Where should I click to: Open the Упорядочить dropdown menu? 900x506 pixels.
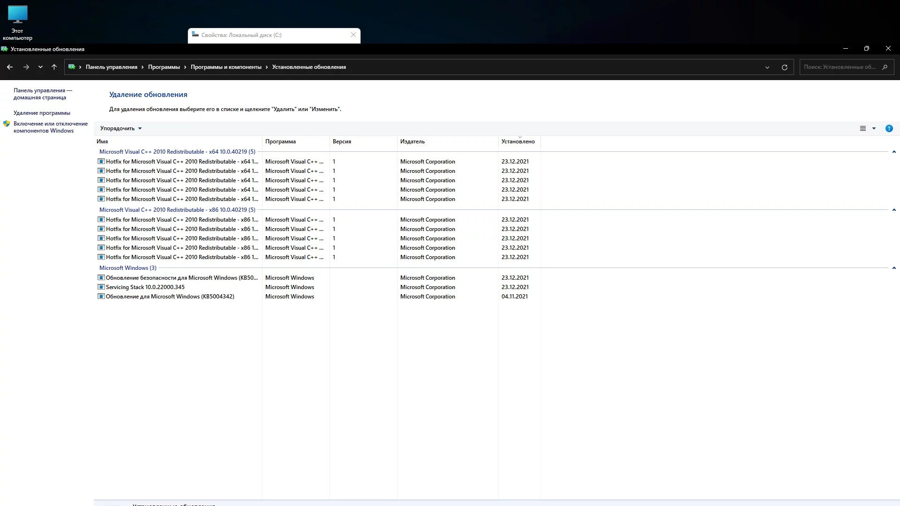[x=120, y=128]
